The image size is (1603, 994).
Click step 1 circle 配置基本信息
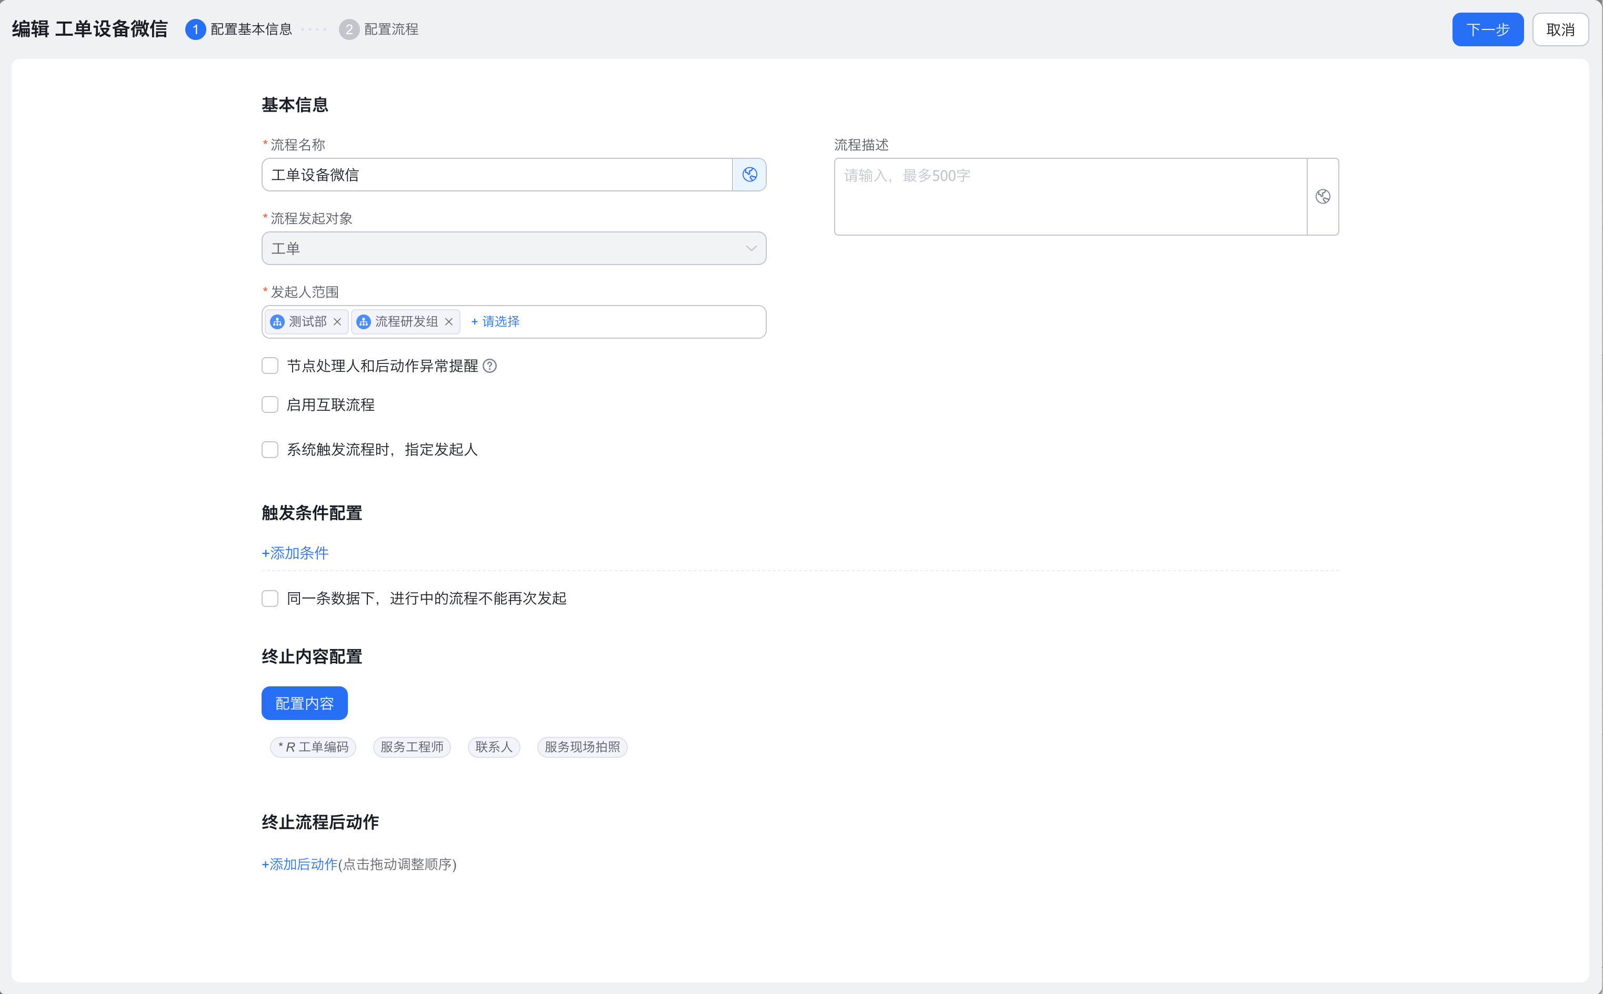tap(195, 29)
